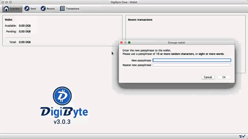Open the Send tab

(30, 9)
